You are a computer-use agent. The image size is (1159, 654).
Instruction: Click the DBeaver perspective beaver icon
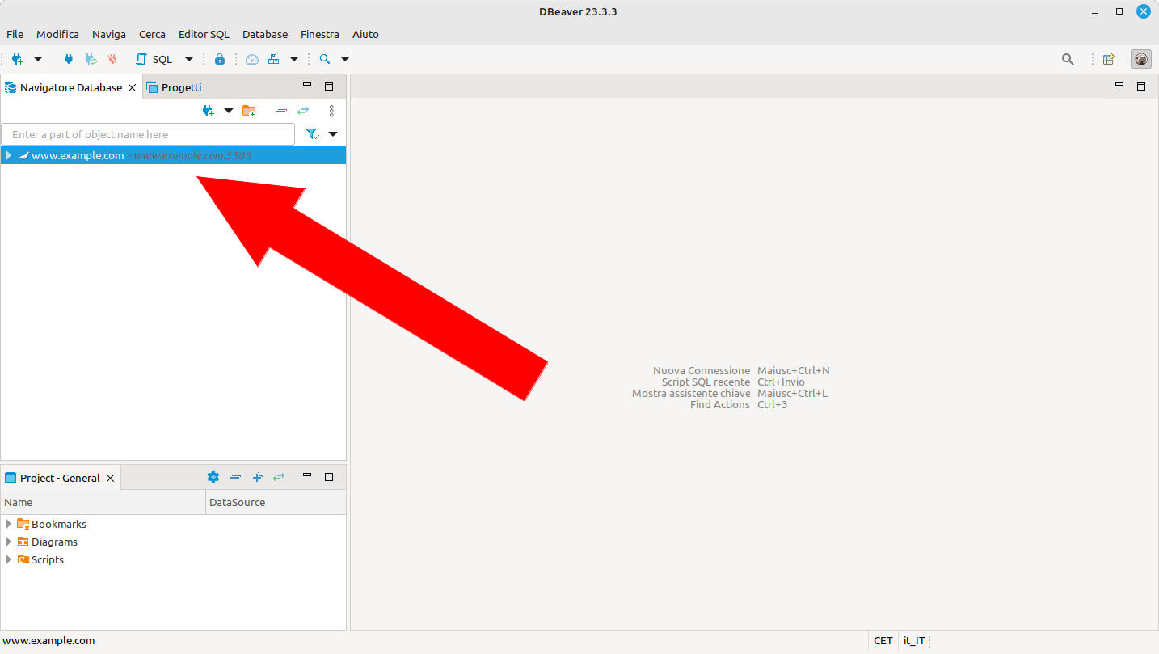coord(1141,59)
